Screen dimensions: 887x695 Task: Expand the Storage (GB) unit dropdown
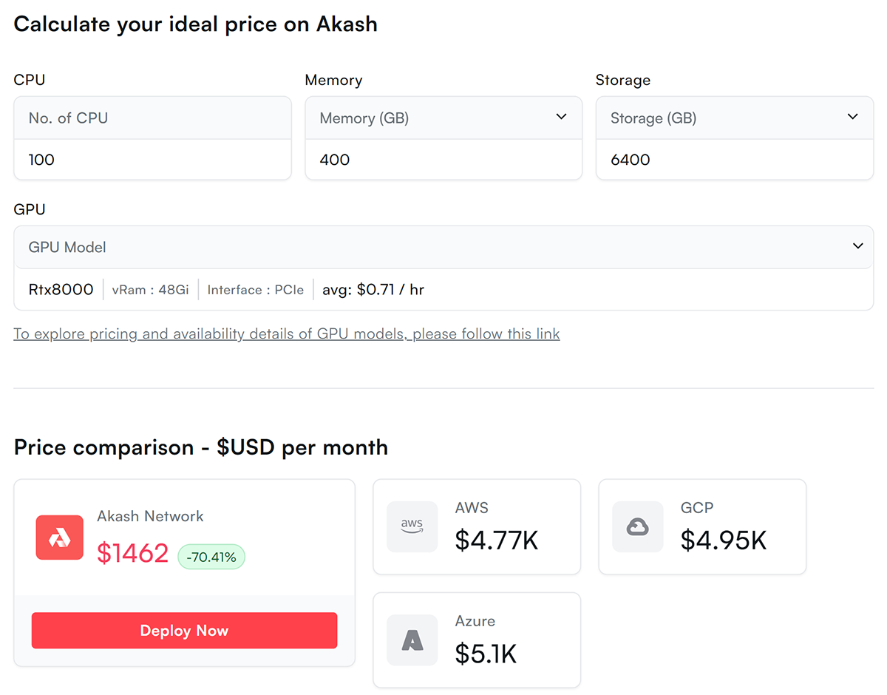(x=852, y=117)
